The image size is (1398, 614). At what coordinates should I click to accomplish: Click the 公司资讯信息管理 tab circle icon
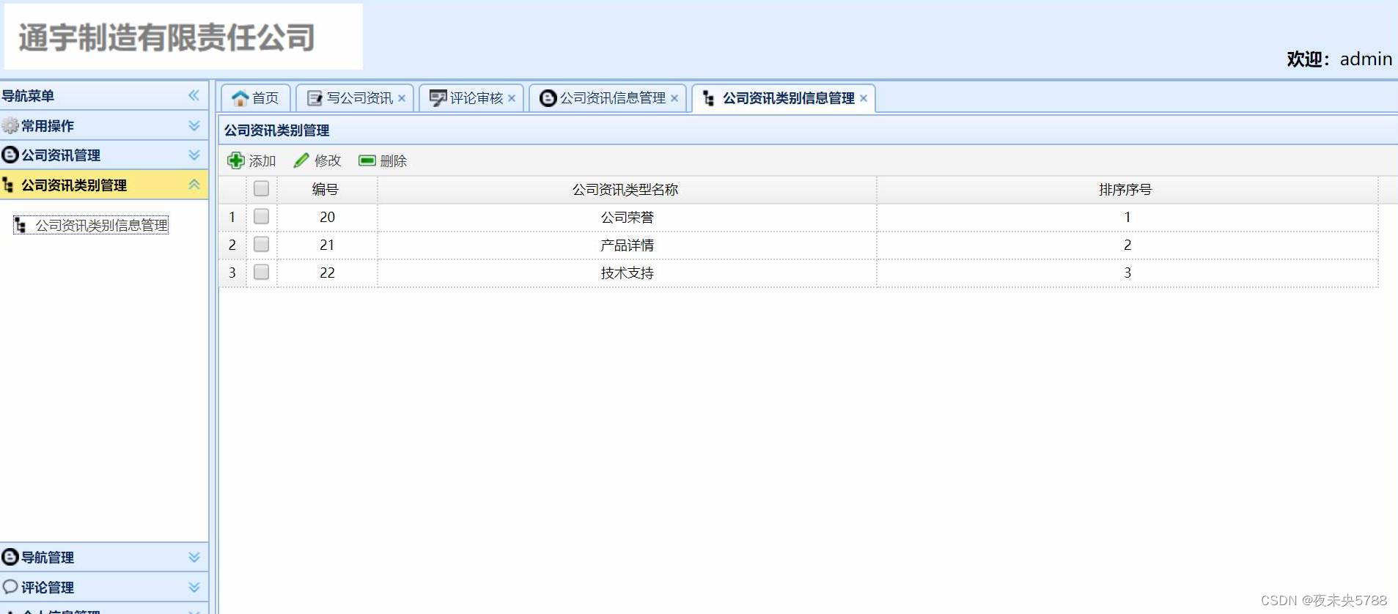[x=548, y=98]
